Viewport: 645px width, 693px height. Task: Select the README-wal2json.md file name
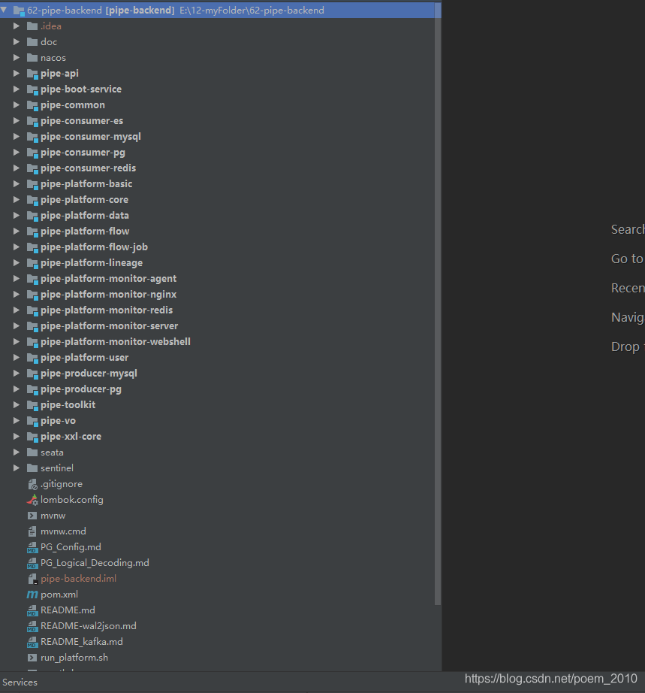[89, 626]
